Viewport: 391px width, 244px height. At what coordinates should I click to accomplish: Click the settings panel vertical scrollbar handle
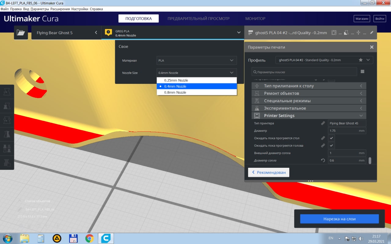click(370, 160)
